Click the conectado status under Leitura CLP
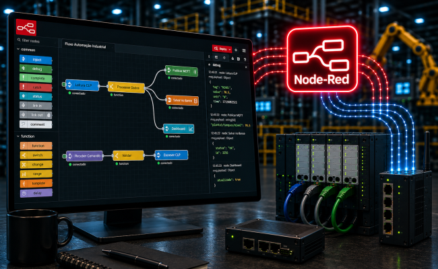This screenshot has width=438, height=269. (x=77, y=93)
